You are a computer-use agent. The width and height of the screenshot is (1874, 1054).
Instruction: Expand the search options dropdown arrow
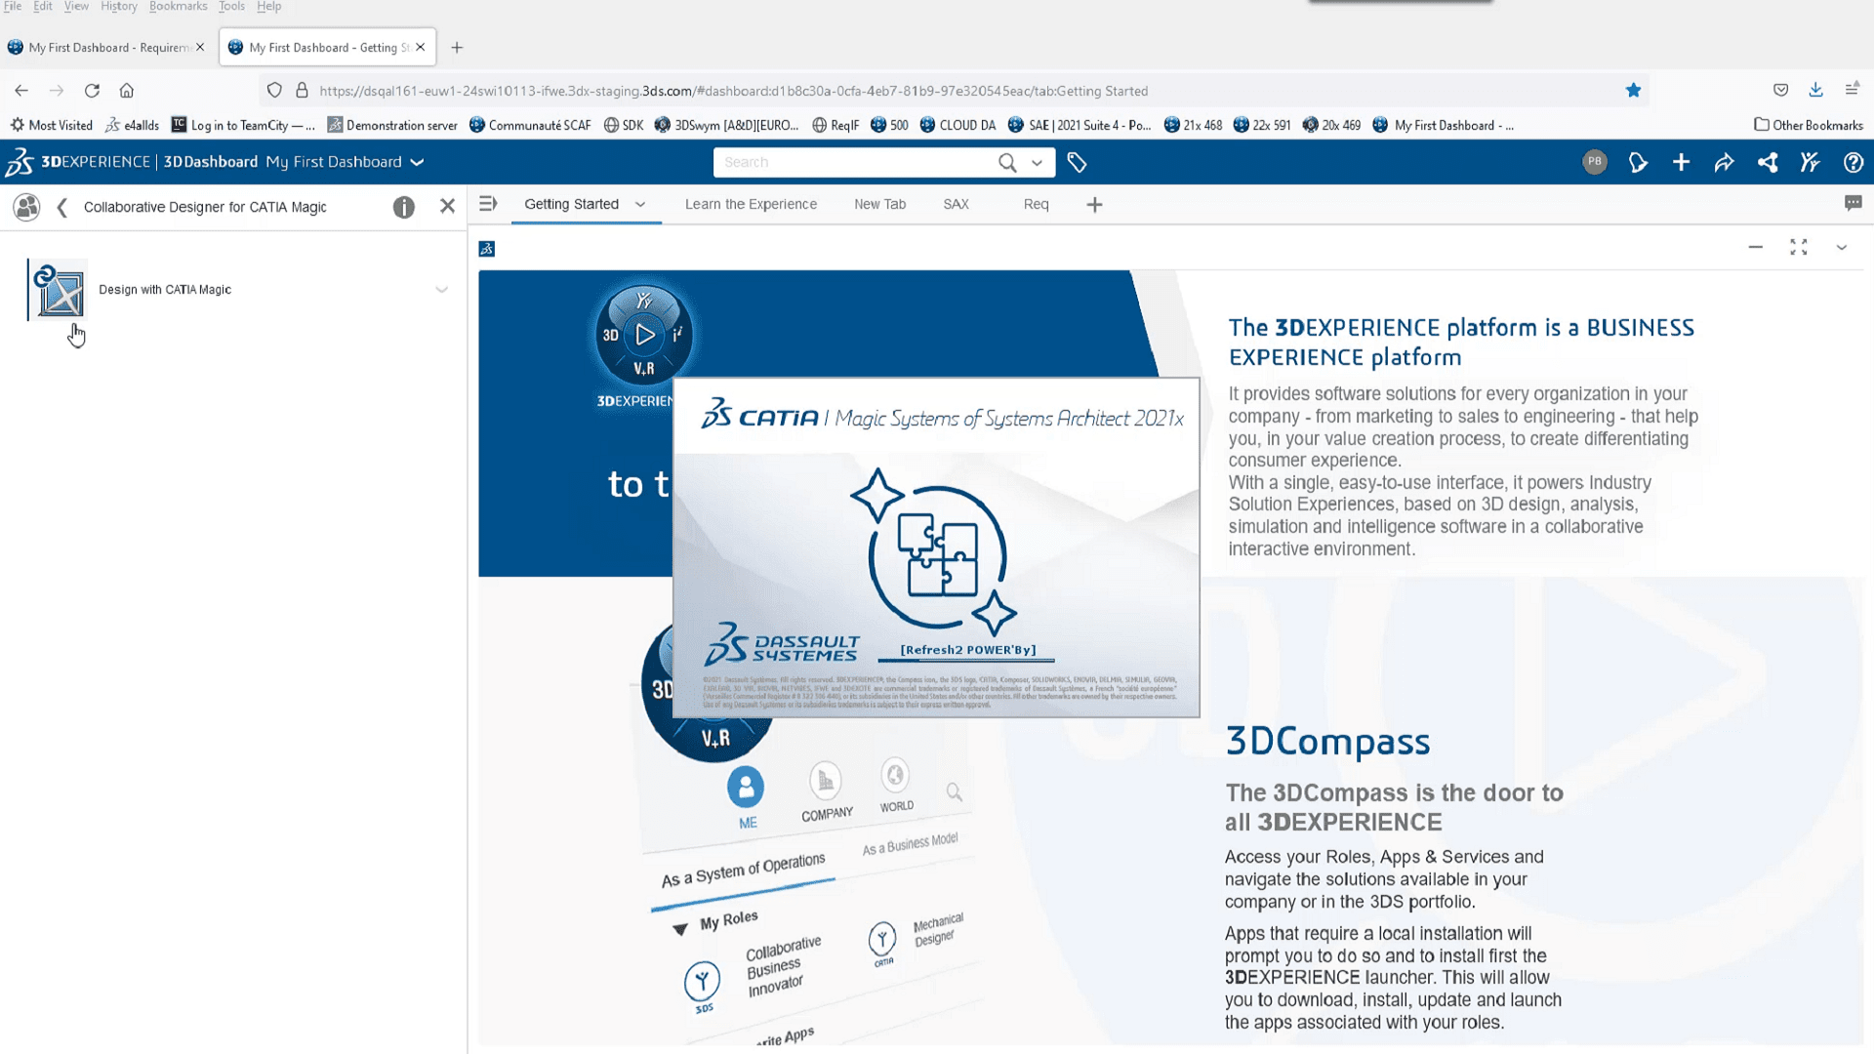1037,163
